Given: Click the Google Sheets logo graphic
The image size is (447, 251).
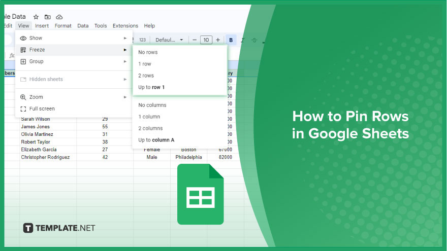Looking at the screenshot, I should (x=201, y=194).
